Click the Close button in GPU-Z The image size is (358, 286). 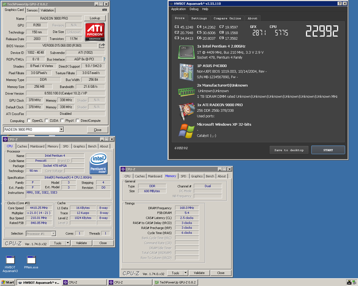98,130
